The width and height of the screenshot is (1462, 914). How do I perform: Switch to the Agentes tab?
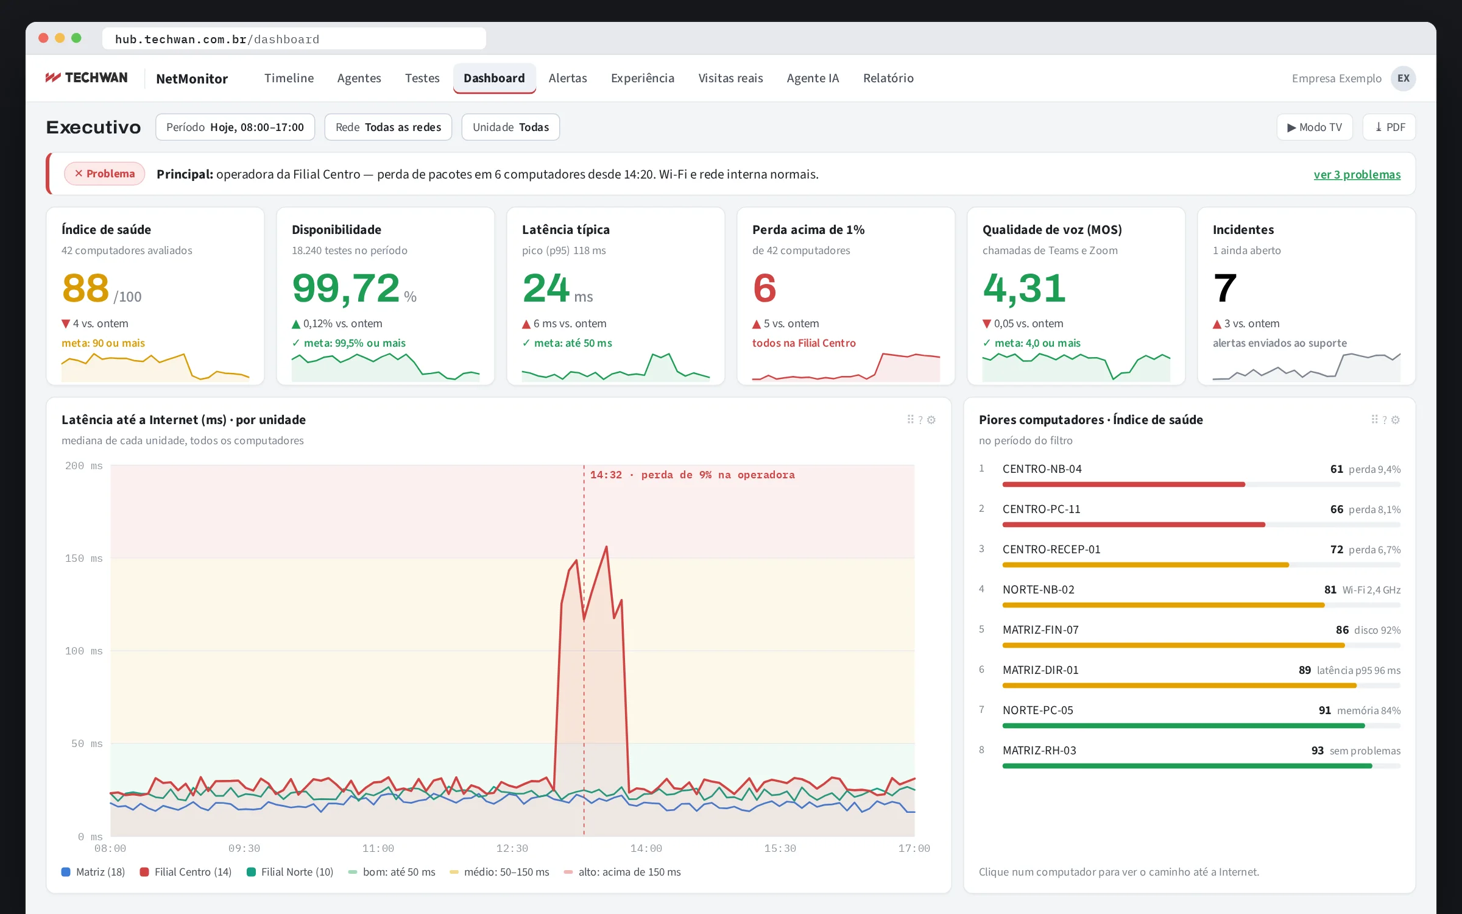(x=359, y=78)
